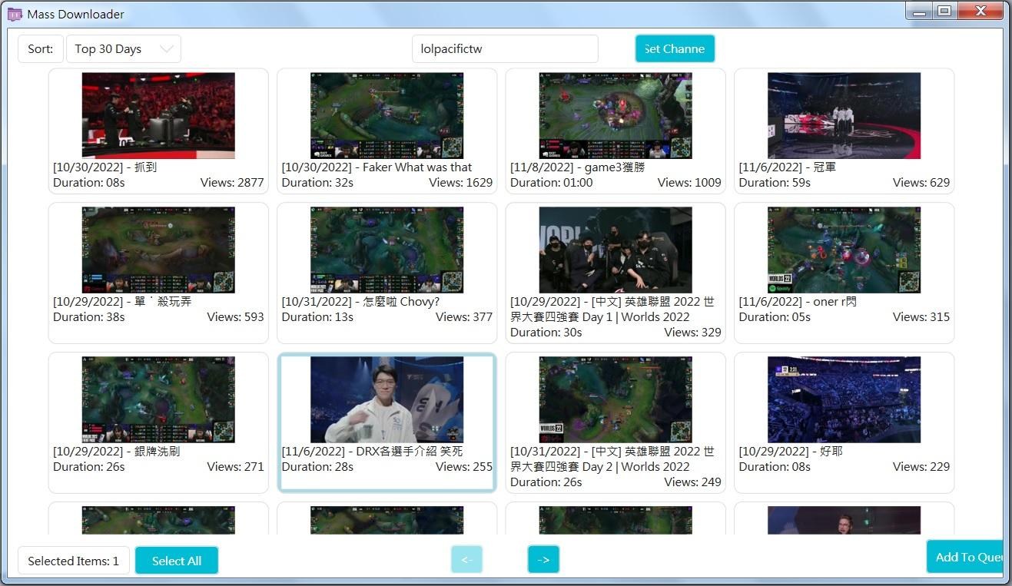The image size is (1012, 586).
Task: Click the "Views: 271" text
Action: [235, 467]
